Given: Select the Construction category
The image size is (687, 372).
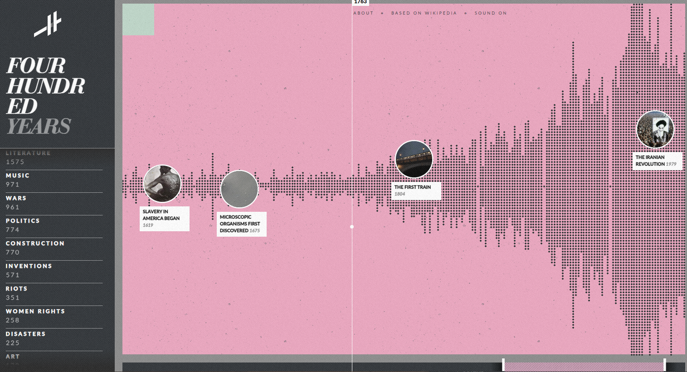Looking at the screenshot, I should [54, 248].
